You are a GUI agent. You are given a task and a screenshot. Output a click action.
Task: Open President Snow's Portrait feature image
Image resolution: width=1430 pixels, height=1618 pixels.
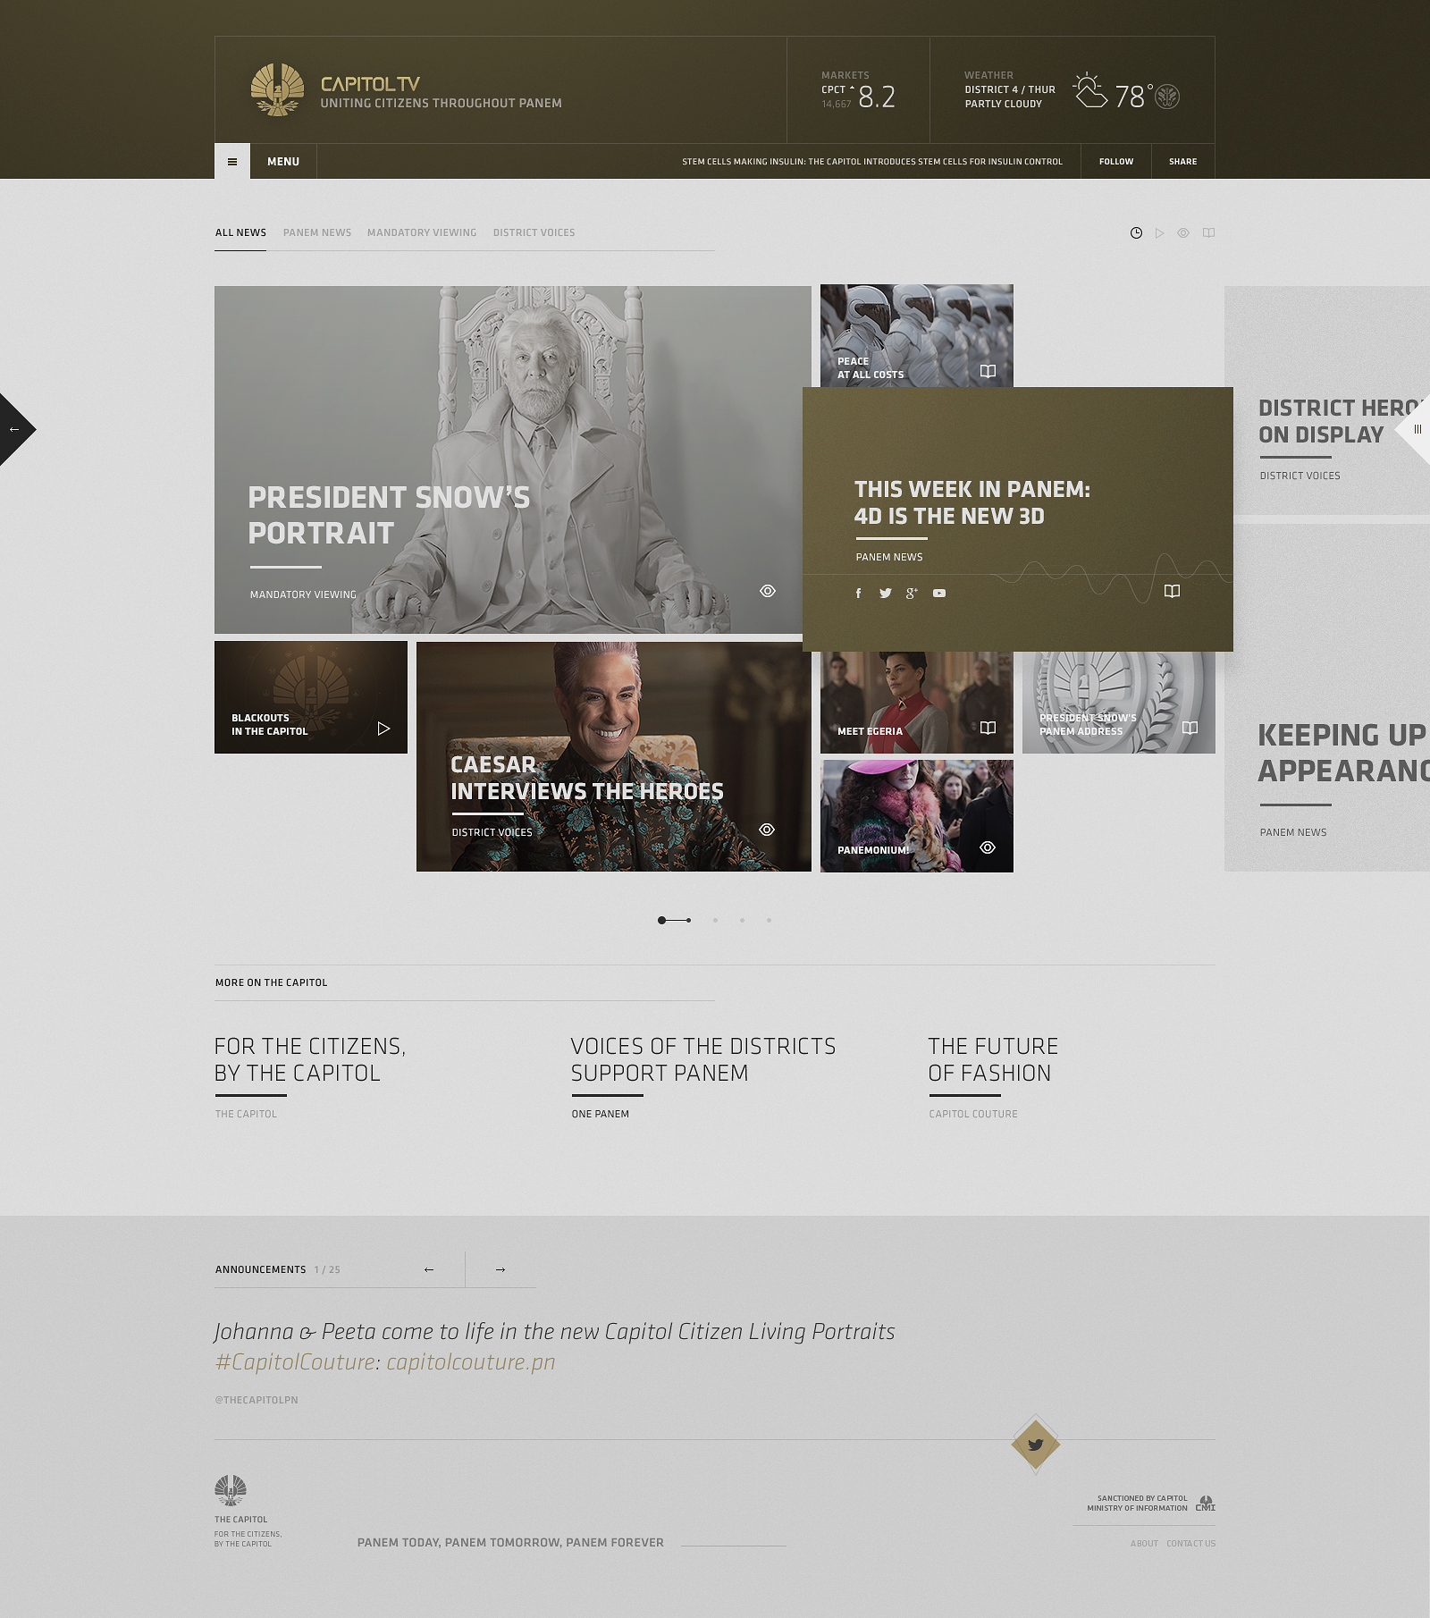[509, 459]
